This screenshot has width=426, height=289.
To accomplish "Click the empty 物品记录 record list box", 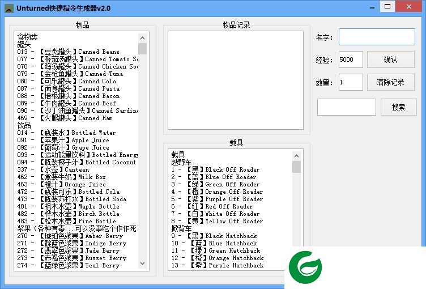I will (x=236, y=80).
